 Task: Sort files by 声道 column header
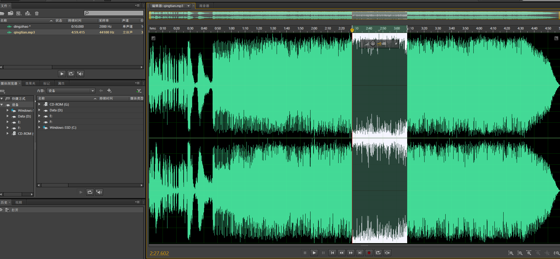point(130,20)
